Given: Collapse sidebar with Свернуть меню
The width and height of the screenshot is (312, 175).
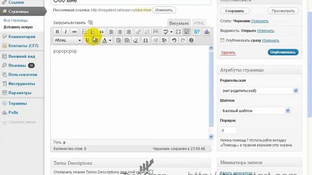Looking at the screenshot, I should 19,122.
